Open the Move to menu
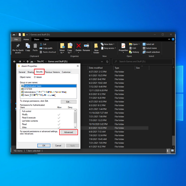The height and width of the screenshot is (186, 186). (x=62, y=48)
